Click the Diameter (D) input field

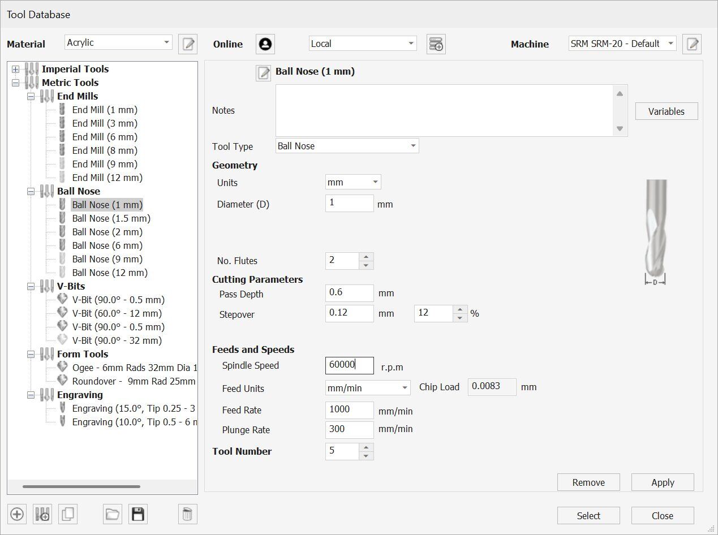350,203
